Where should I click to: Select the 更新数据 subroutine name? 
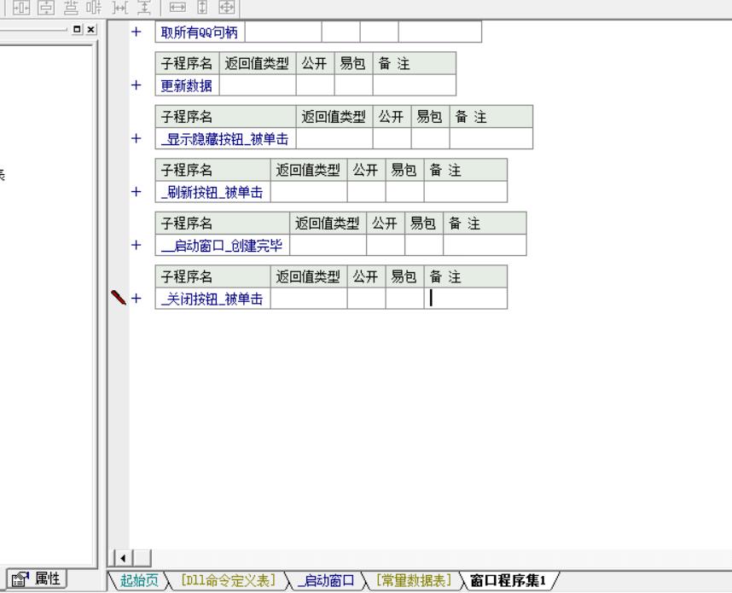187,85
